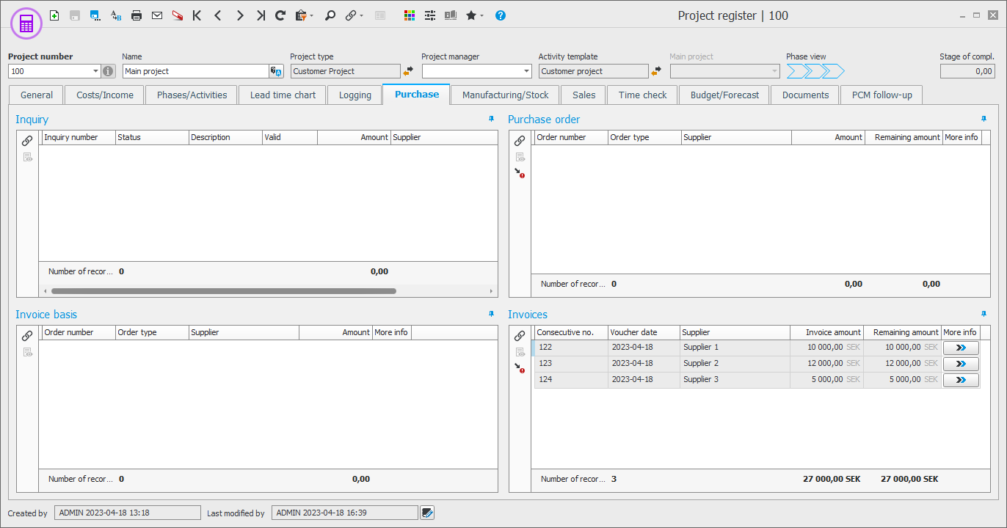Expand the Favorites star dropdown
The image size is (1007, 528).
[481, 15]
